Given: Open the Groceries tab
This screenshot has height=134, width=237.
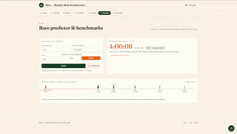Looking at the screenshot, I should tap(79, 13).
